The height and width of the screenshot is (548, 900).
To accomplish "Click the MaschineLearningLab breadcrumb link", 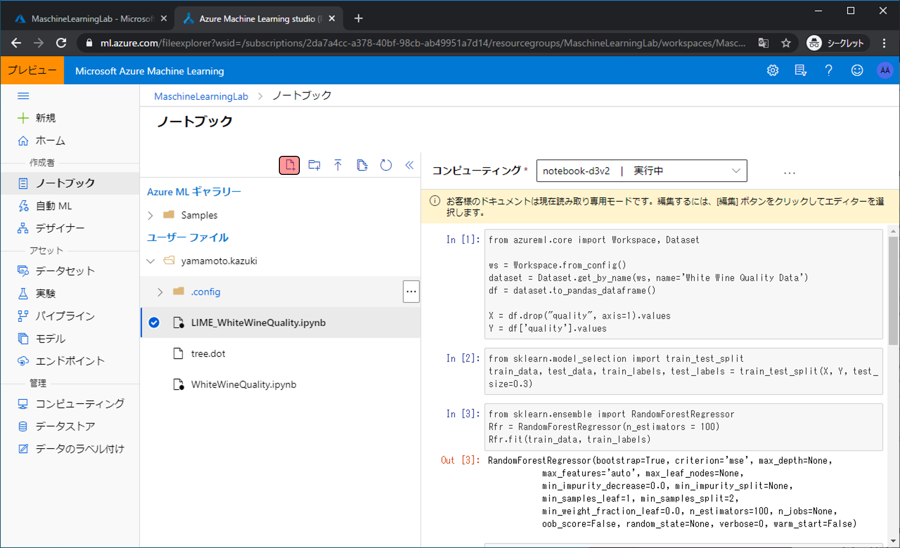I will tap(201, 96).
